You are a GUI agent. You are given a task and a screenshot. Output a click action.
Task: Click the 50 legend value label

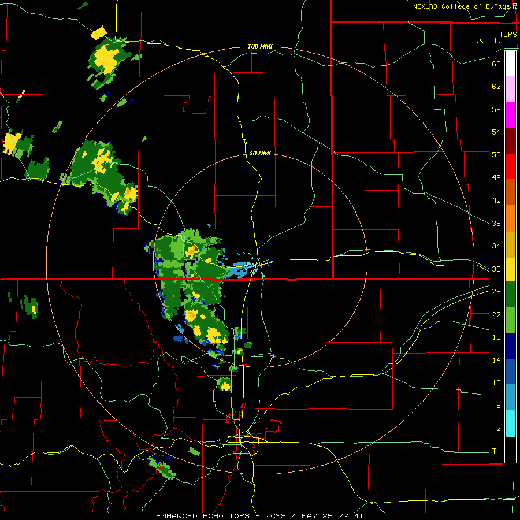(x=496, y=154)
